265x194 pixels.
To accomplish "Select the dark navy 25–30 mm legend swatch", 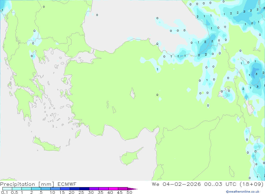I will click(x=84, y=189).
